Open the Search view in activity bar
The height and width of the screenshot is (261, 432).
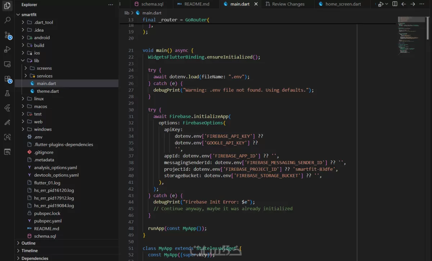(7, 20)
